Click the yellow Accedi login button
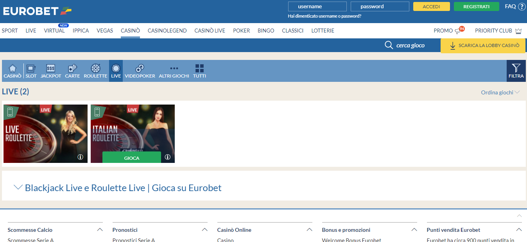This screenshot has height=242, width=527. click(432, 7)
